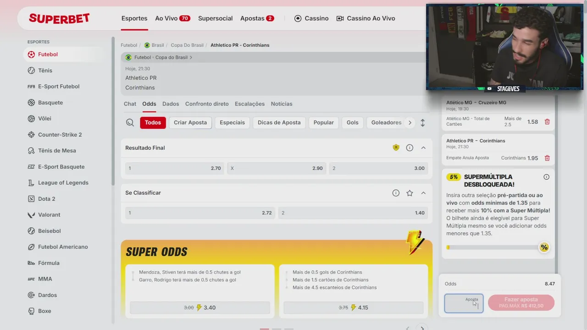Viewport: 587px width, 330px height.
Task: Select the Gols filter
Action: point(353,122)
